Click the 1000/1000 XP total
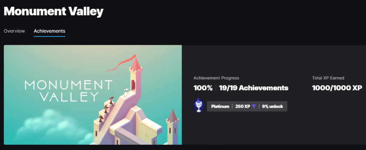 337,88
